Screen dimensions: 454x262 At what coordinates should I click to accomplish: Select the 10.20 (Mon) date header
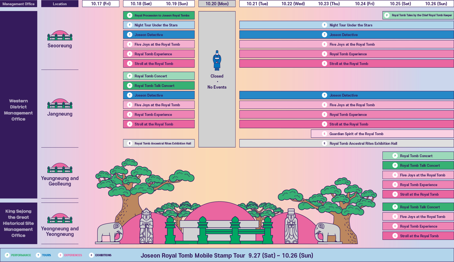pyautogui.click(x=217, y=4)
